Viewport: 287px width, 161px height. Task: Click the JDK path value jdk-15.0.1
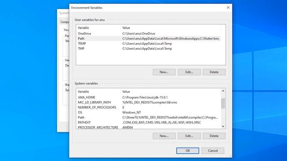[x=145, y=97]
